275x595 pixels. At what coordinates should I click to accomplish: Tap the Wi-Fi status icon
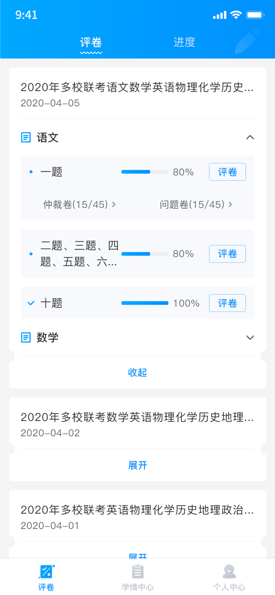tap(236, 15)
